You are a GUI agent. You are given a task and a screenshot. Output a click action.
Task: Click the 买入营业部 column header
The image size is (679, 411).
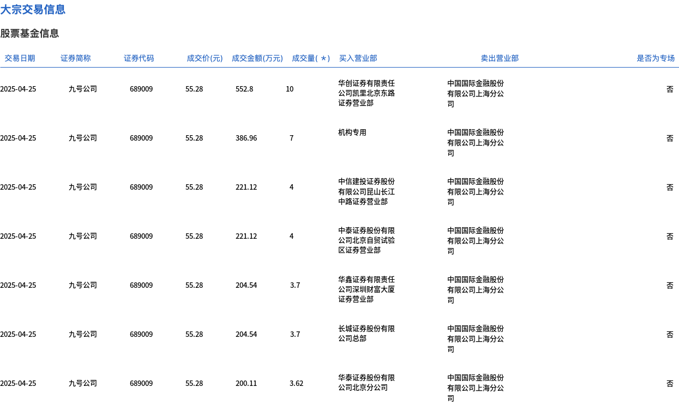click(x=358, y=58)
